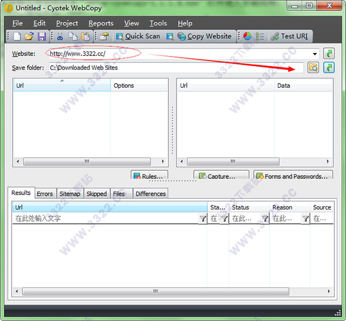The height and width of the screenshot is (321, 346).
Task: Open the Reports menu
Action: pyautogui.click(x=101, y=23)
